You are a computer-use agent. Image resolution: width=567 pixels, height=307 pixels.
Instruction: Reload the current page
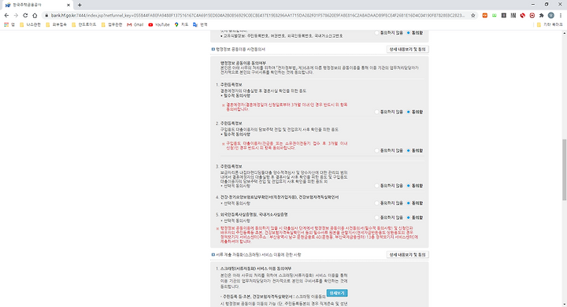(25, 16)
